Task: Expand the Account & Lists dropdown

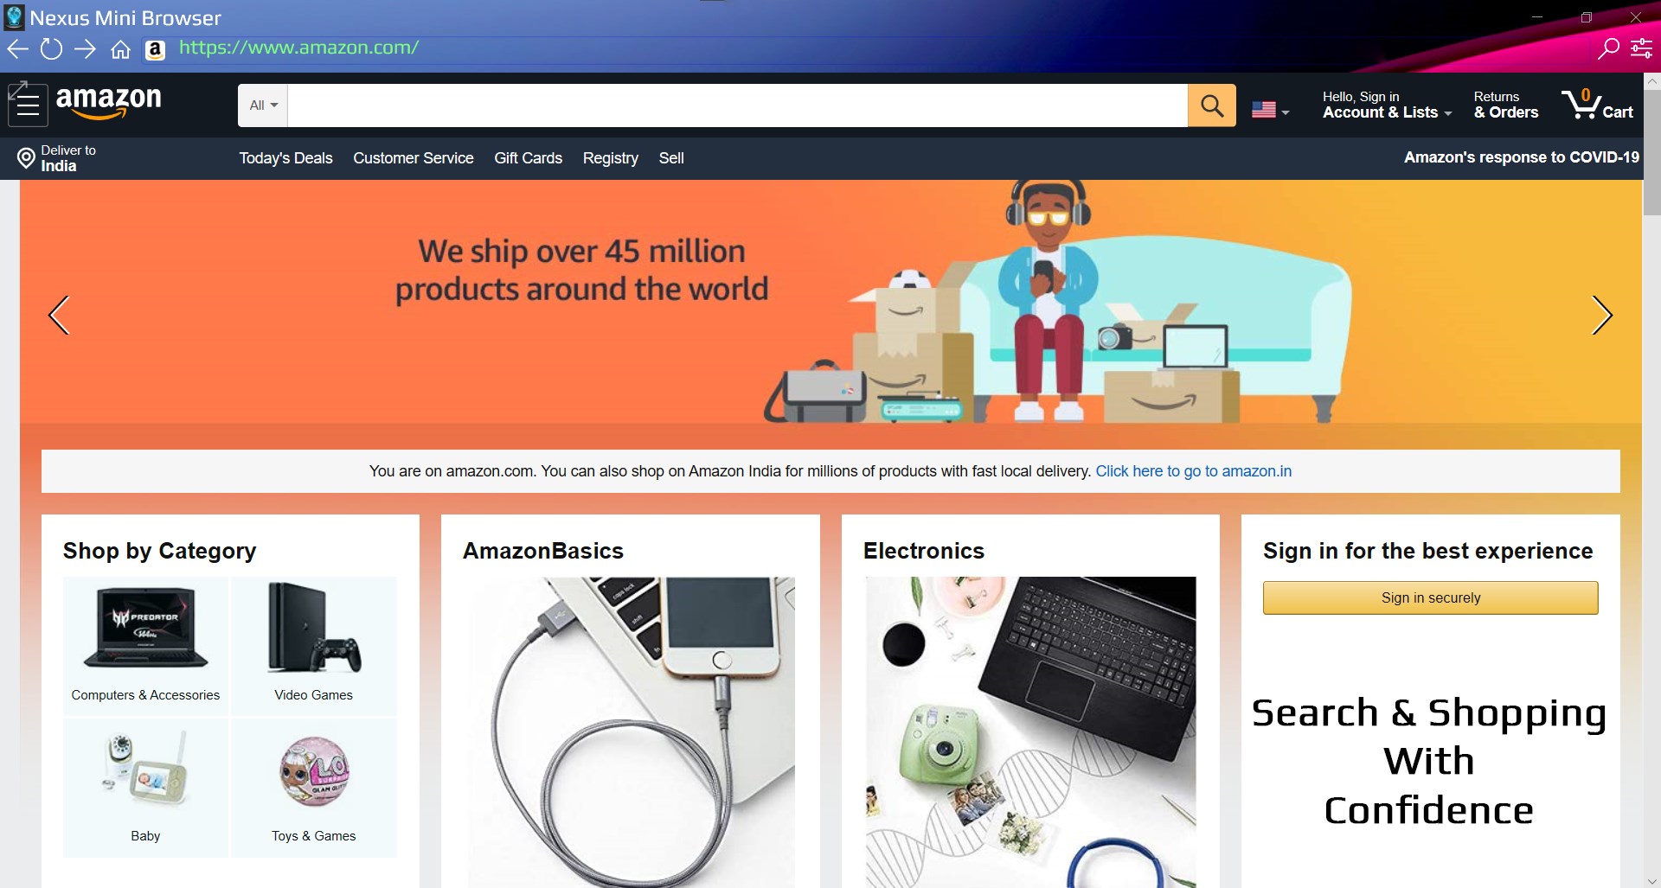Action: pyautogui.click(x=1387, y=105)
